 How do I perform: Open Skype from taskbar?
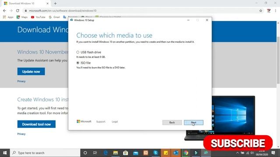pos(156,153)
